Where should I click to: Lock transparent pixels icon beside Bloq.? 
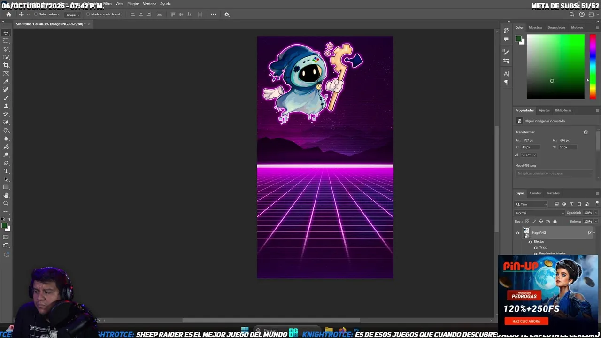[527, 222]
